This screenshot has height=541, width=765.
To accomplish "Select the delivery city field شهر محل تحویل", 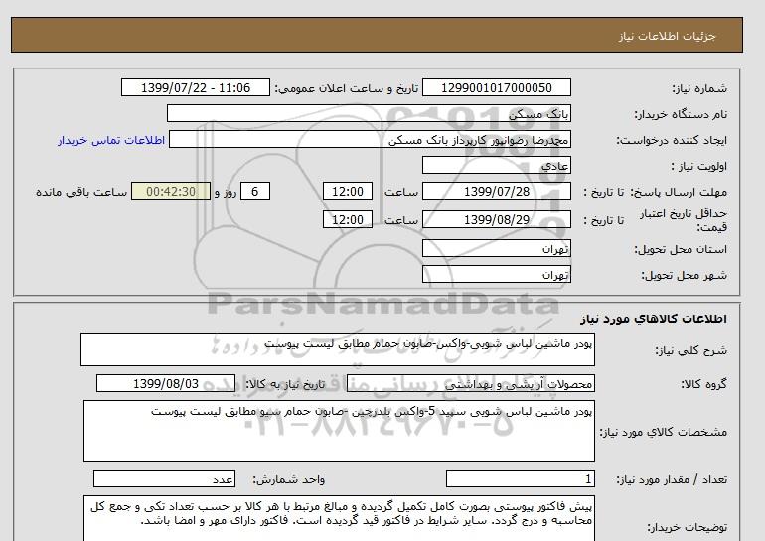I will pos(497,273).
